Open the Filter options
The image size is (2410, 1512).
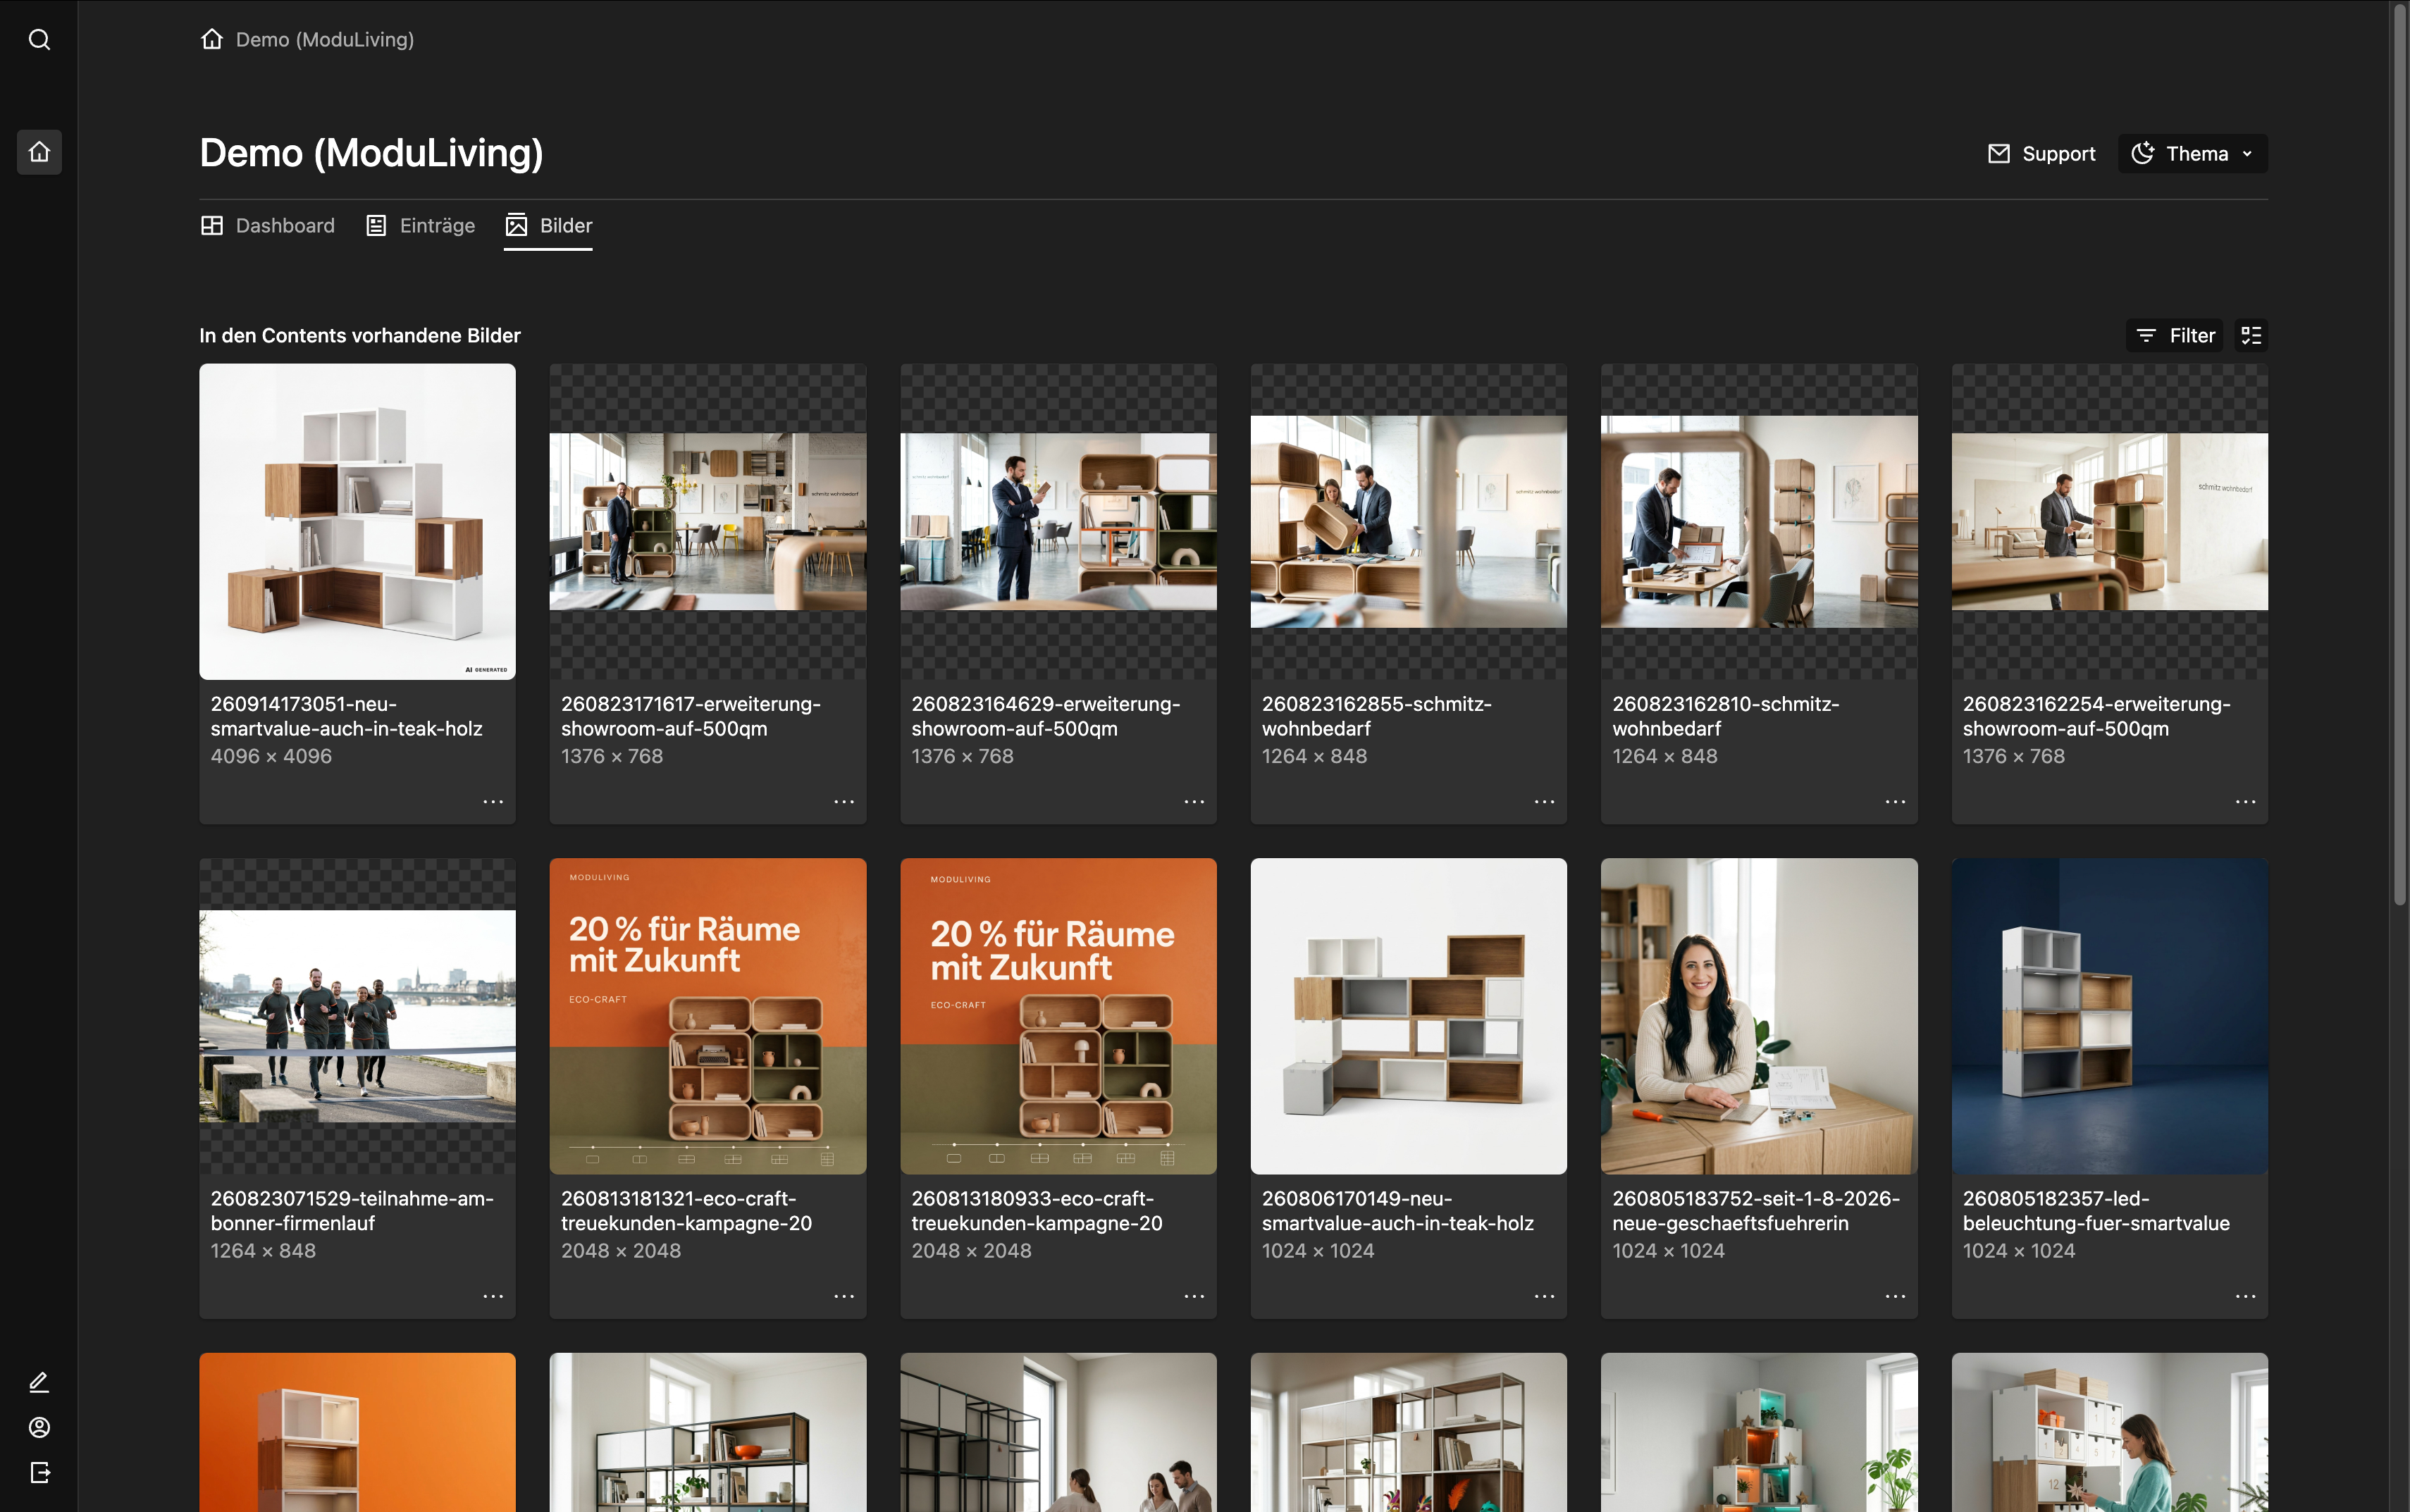click(x=2174, y=336)
